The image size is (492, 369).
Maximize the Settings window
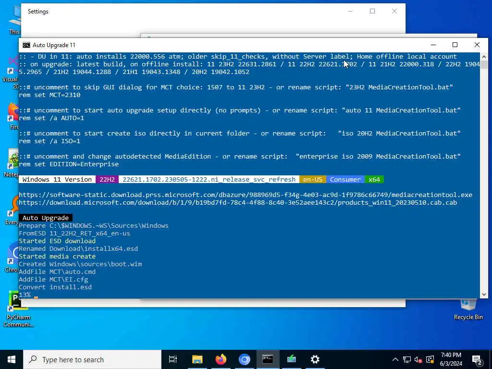(372, 12)
